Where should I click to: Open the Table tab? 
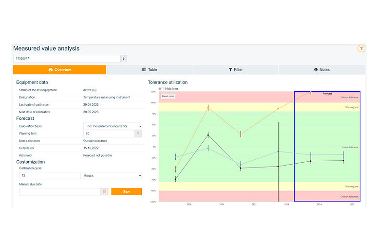[150, 69]
